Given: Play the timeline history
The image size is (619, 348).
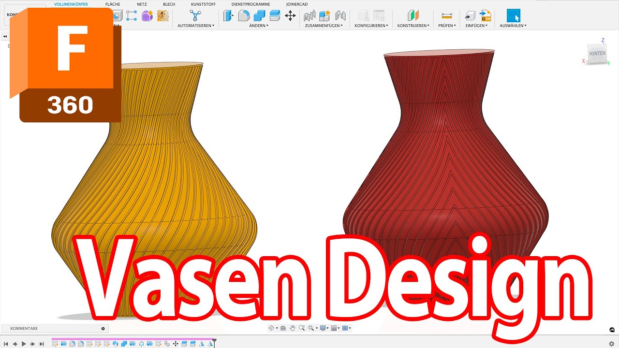Looking at the screenshot, I should 24,344.
